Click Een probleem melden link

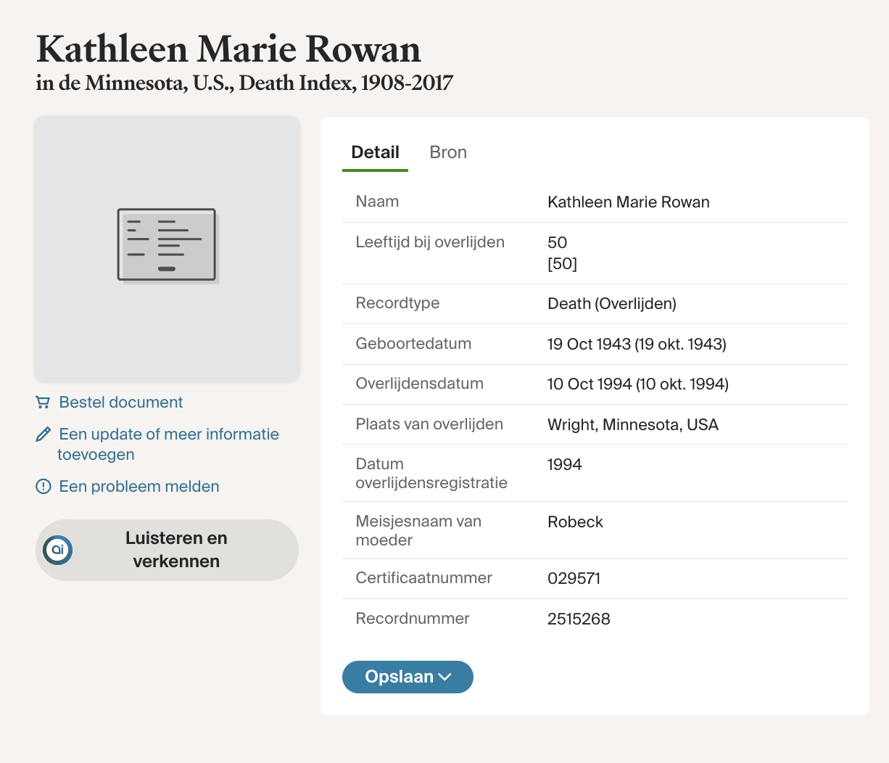pyautogui.click(x=139, y=486)
